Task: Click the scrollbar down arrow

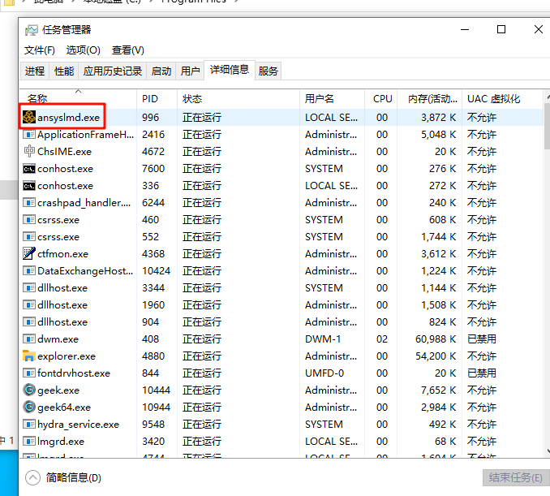Action: (548, 451)
